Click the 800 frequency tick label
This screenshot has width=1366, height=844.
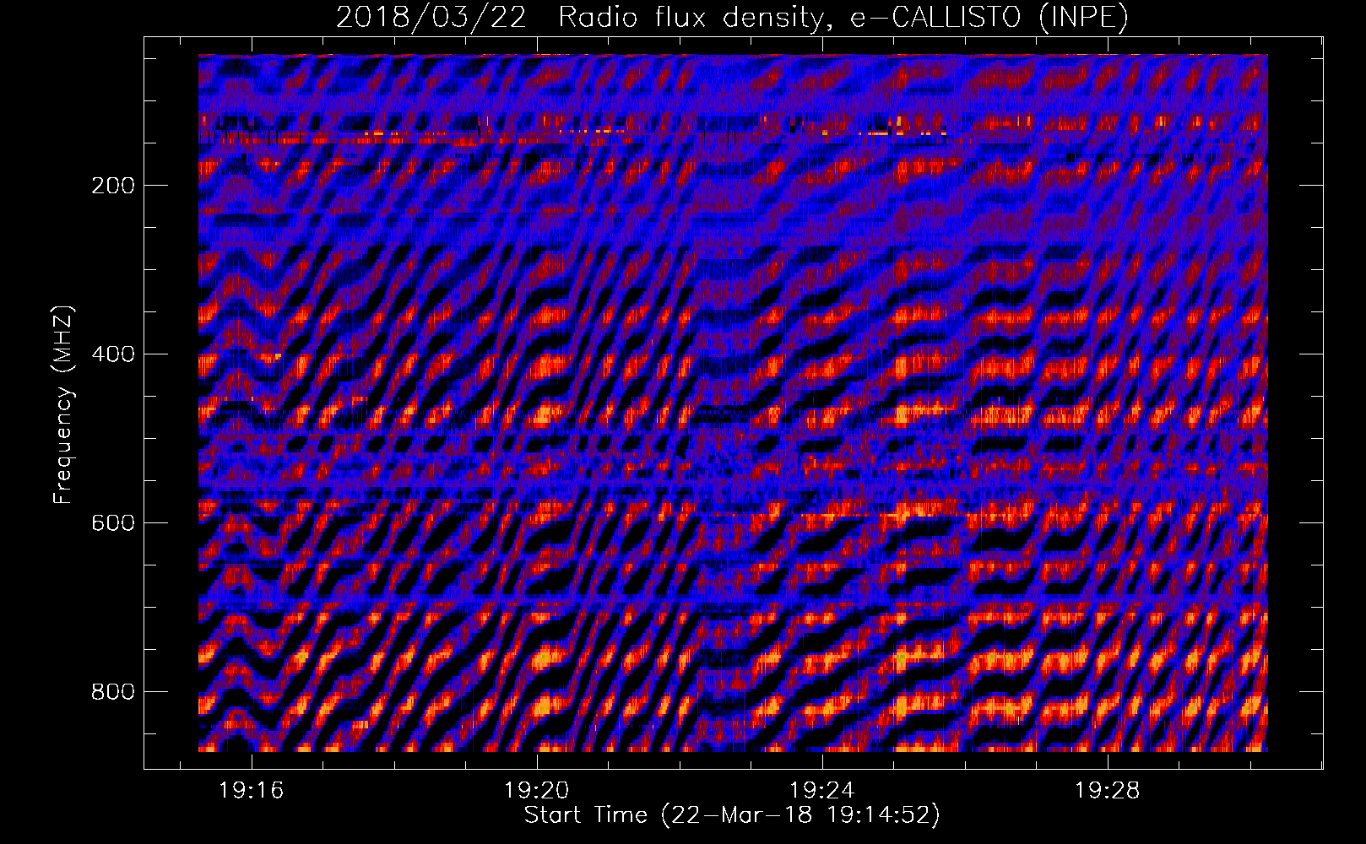pos(113,692)
